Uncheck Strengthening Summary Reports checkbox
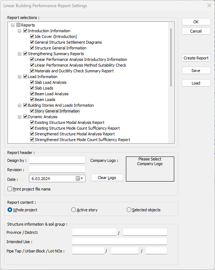 (x=25, y=54)
